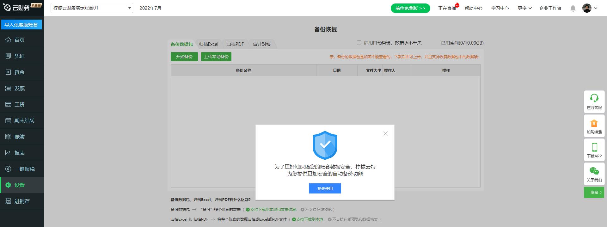Click 支持下载到本地和数据恢复 green text

click(x=273, y=210)
